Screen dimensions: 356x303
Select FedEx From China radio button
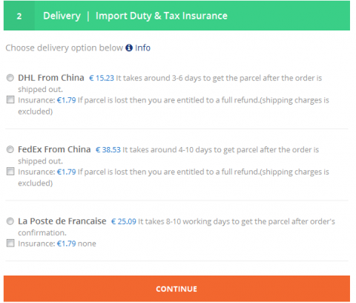(10, 149)
